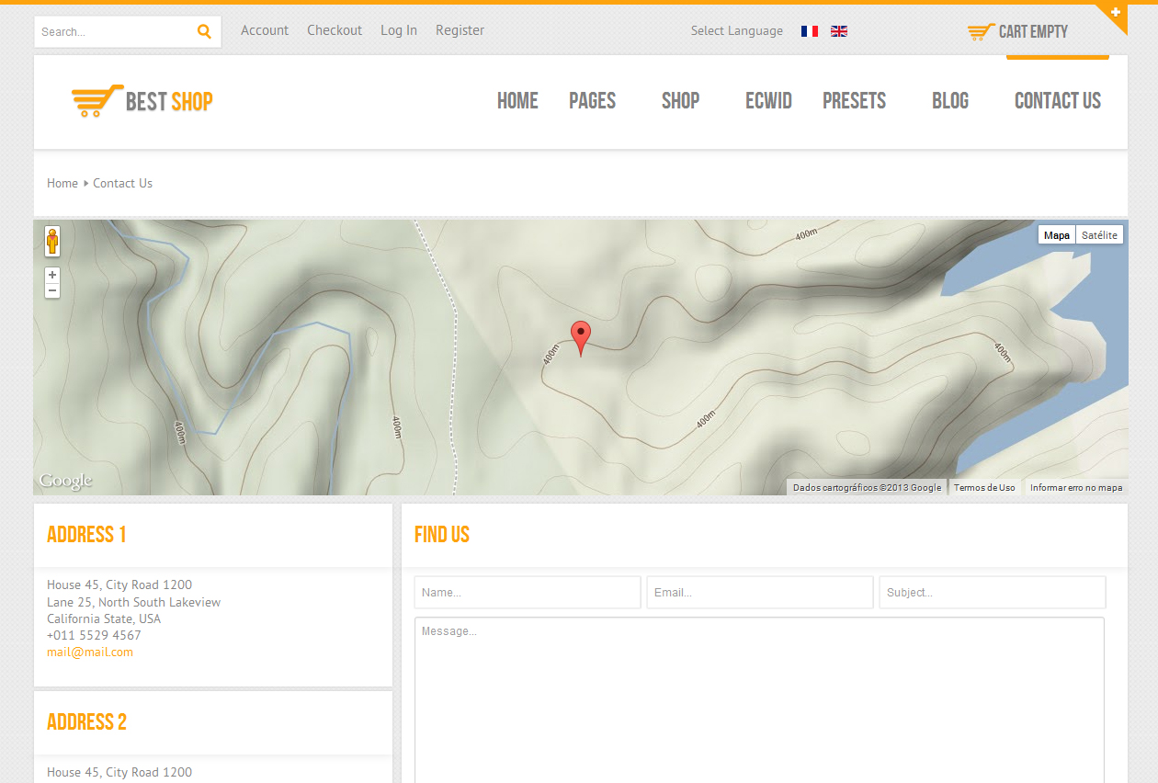The height and width of the screenshot is (783, 1158).
Task: Open the Pages menu
Action: (592, 101)
